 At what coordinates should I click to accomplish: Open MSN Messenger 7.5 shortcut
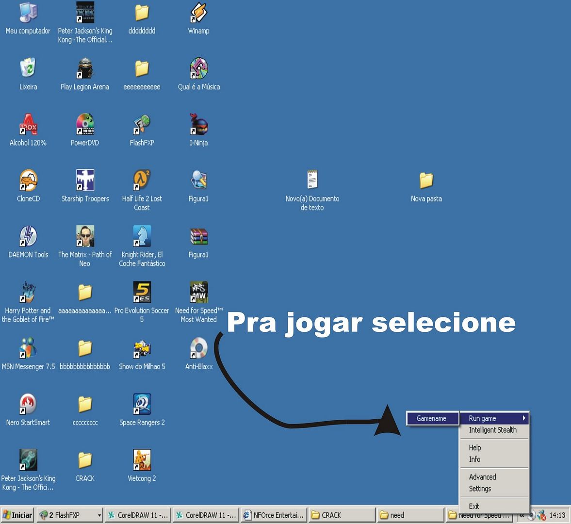(x=28, y=348)
